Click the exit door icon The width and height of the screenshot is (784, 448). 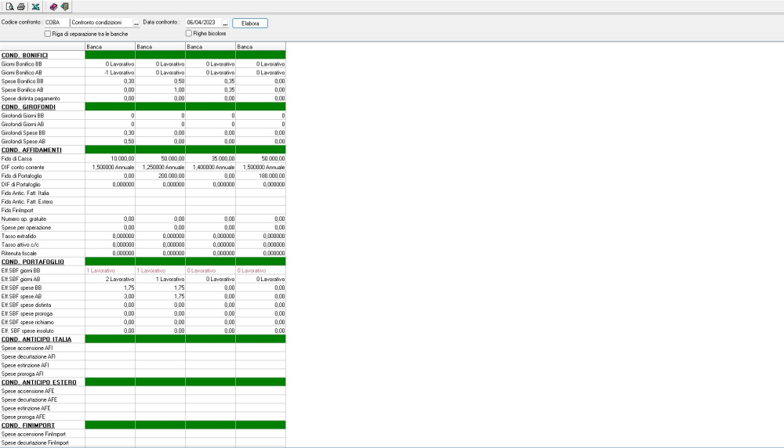point(64,6)
